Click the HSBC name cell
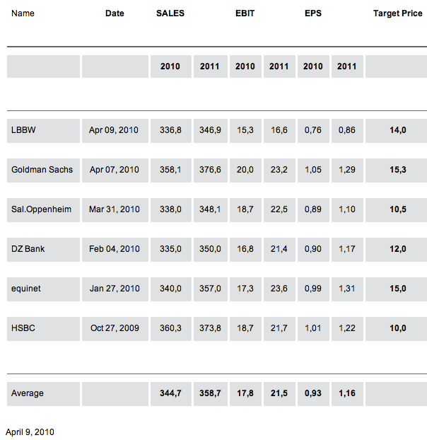427x440 pixels. 23,328
